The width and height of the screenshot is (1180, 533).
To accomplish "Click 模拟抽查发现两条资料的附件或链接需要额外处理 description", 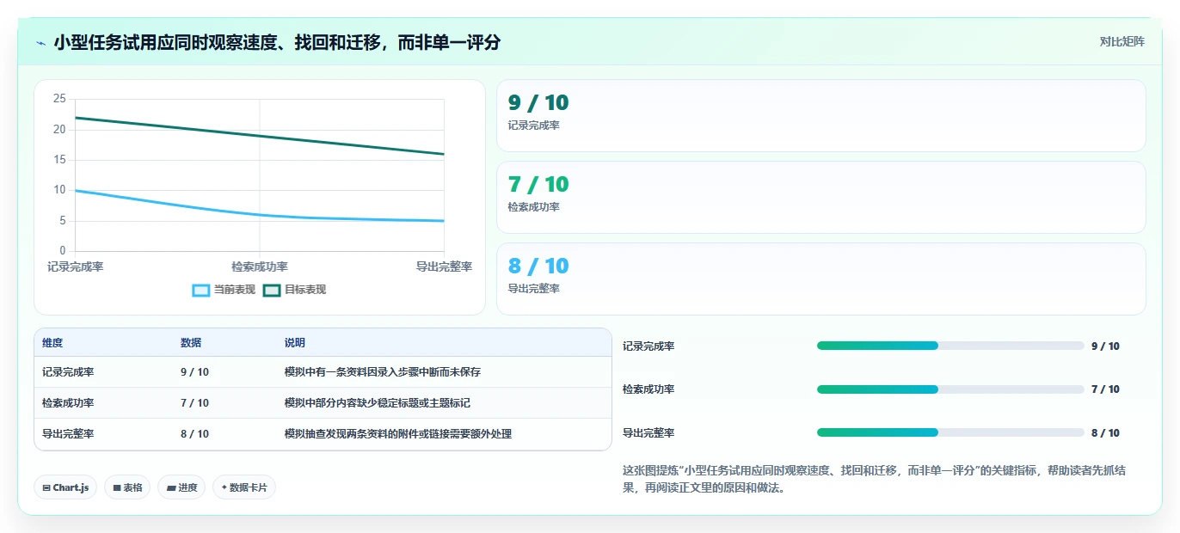I will click(398, 434).
